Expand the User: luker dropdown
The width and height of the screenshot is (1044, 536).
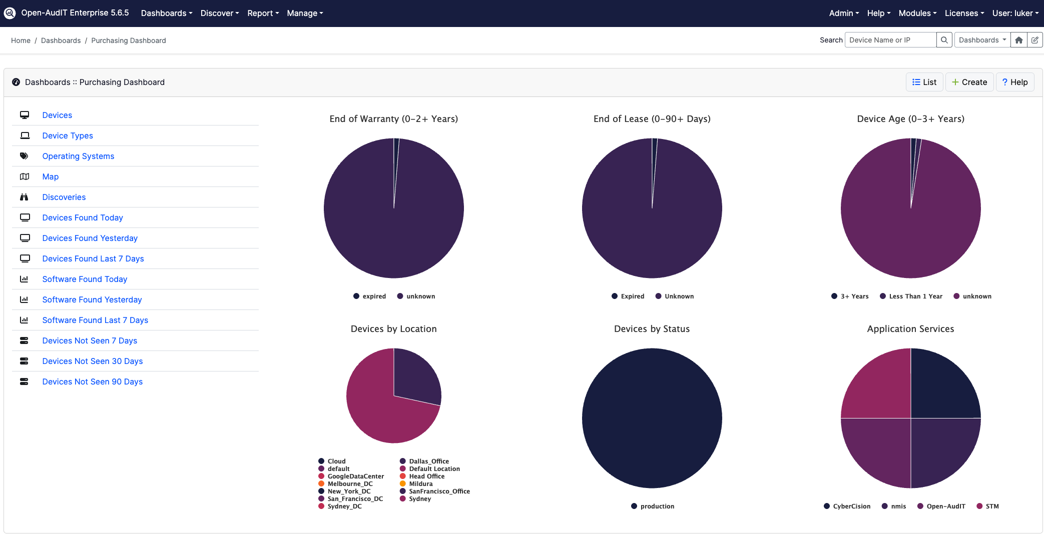(1015, 13)
